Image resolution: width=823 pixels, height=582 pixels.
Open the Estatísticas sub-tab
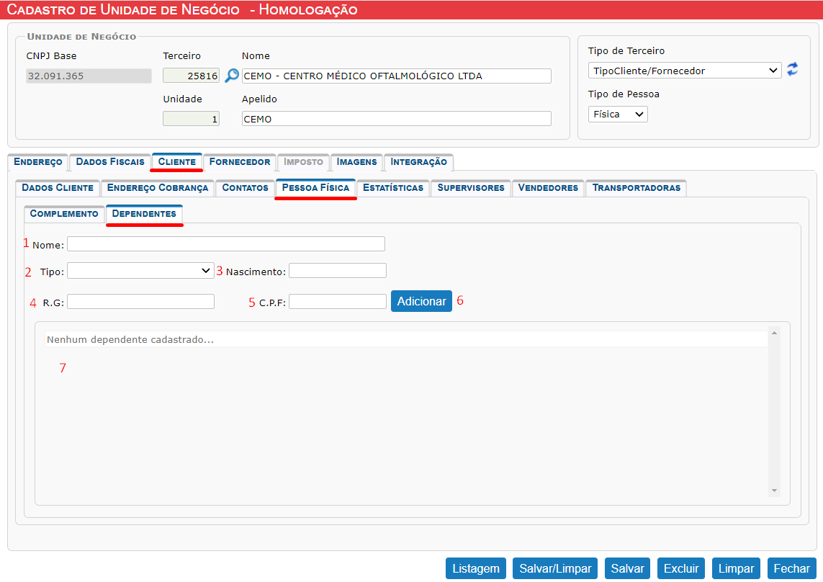pos(393,187)
